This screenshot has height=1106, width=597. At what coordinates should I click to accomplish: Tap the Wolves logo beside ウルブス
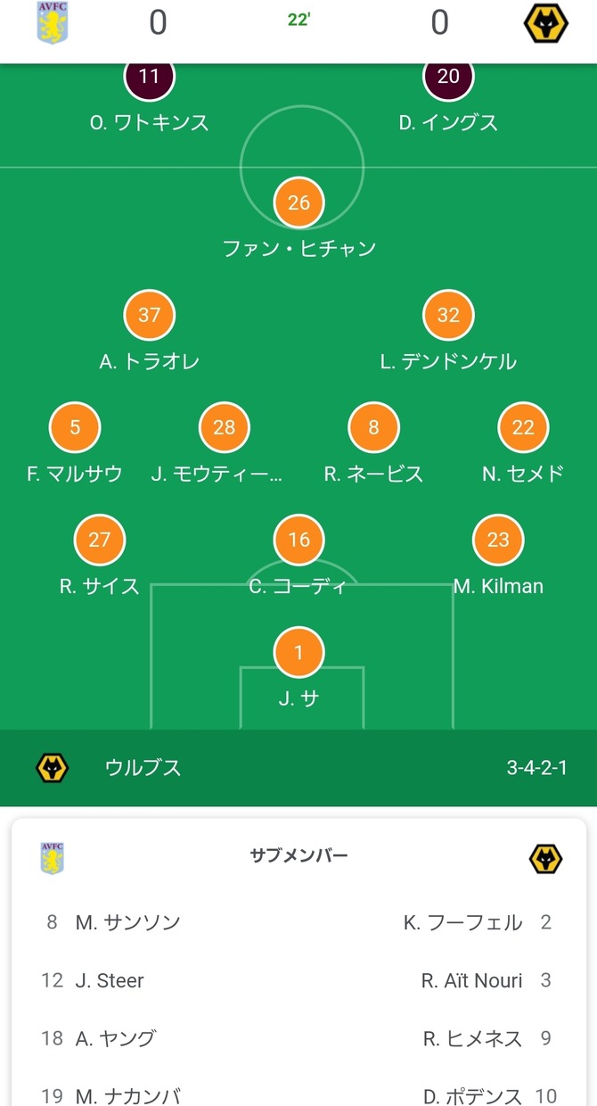[x=52, y=768]
